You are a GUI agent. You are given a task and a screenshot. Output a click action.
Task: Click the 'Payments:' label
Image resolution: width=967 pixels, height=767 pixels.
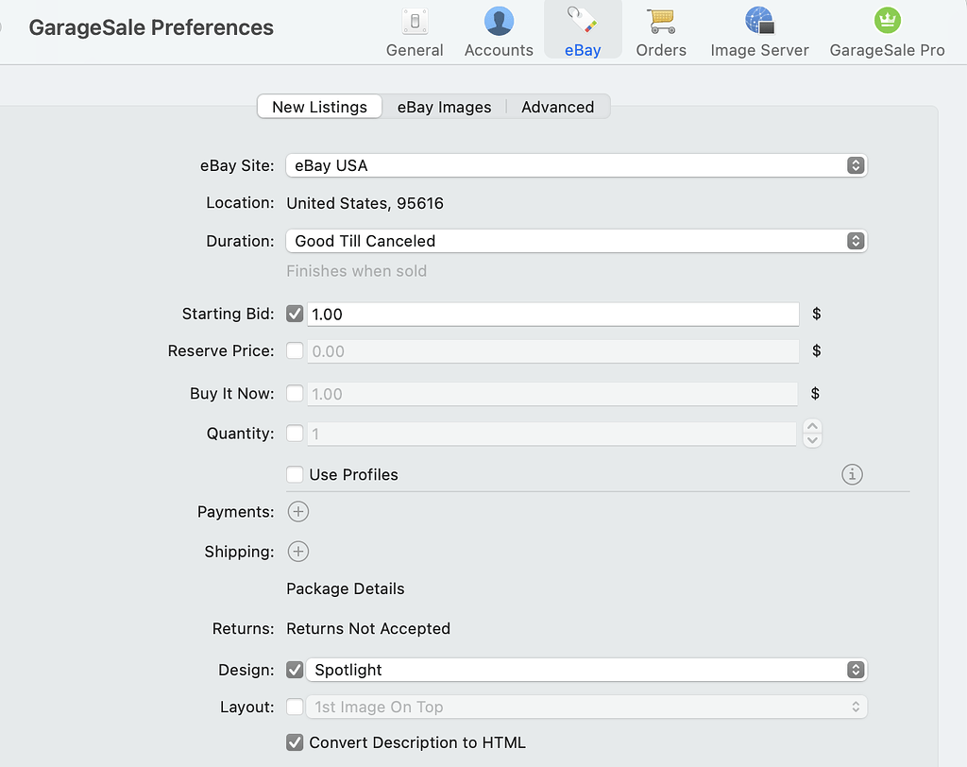click(x=235, y=512)
